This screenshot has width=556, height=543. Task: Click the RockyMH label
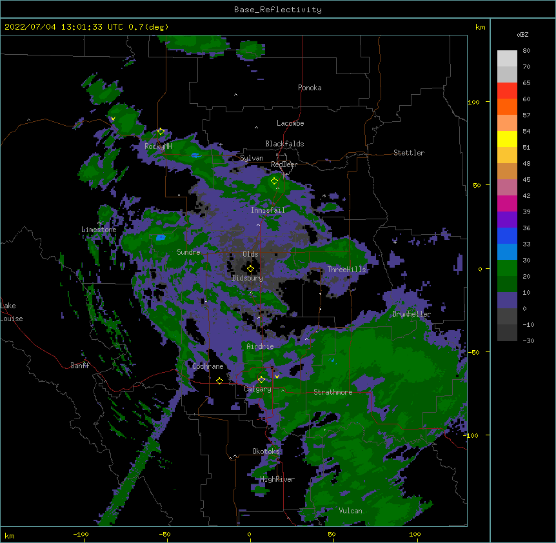click(x=158, y=146)
